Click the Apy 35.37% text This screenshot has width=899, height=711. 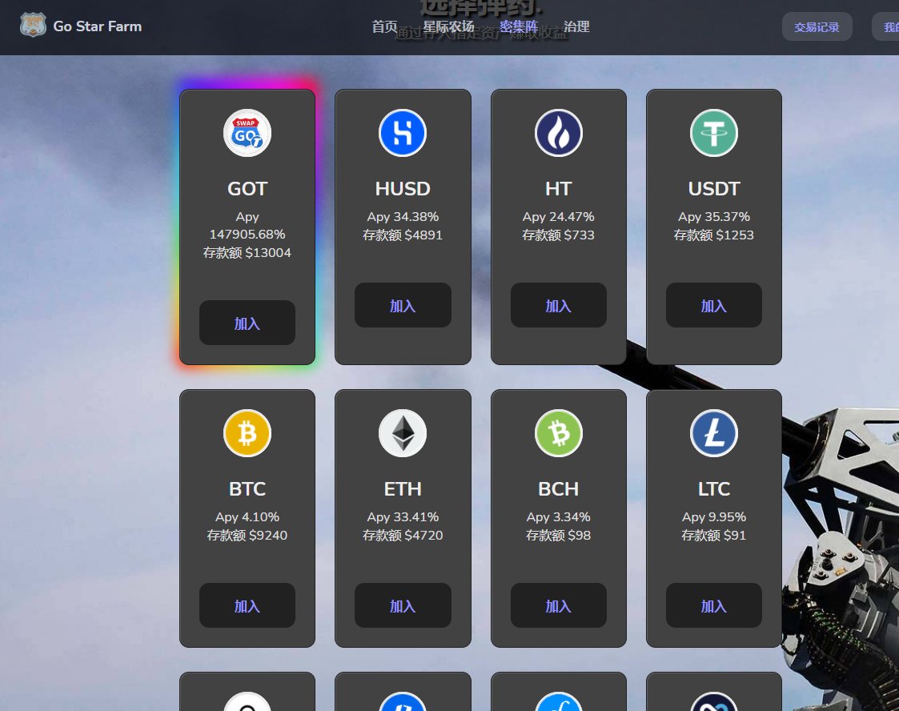click(714, 217)
